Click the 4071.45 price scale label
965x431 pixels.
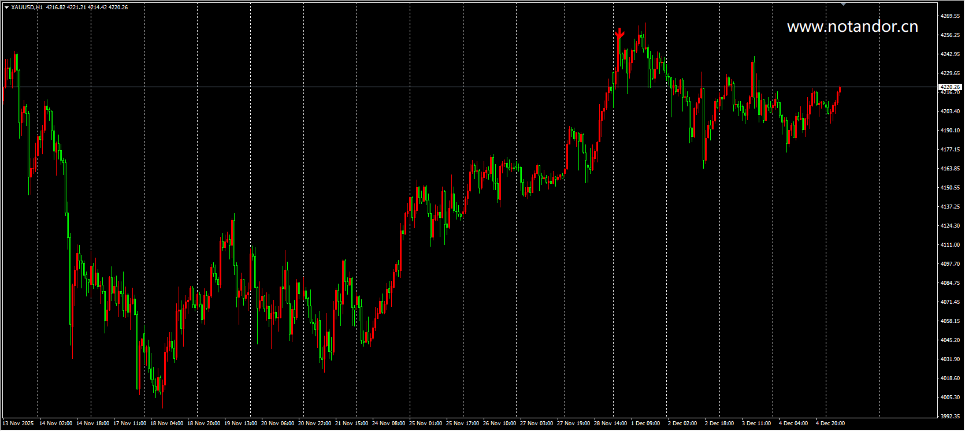[950, 302]
